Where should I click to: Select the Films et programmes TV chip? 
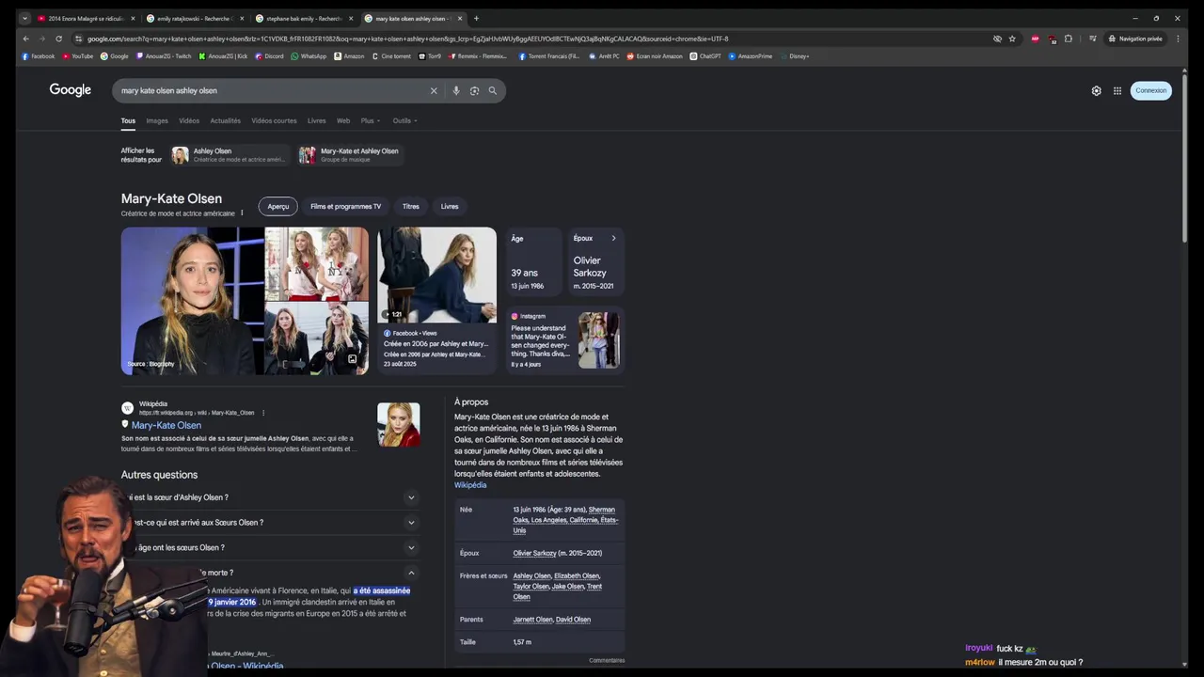point(346,207)
